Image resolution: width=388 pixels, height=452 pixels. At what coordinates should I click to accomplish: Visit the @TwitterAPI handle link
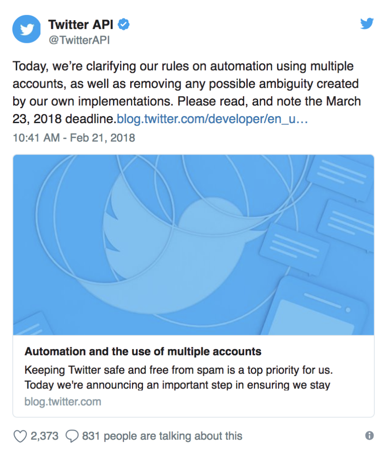(x=79, y=40)
